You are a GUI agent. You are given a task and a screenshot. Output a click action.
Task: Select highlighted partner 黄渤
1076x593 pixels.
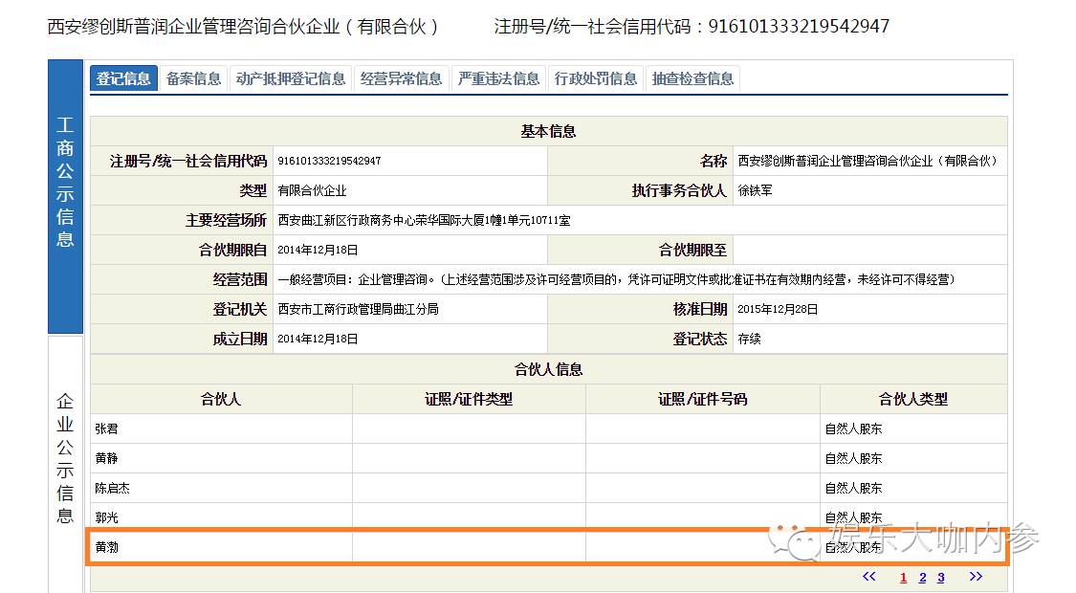[107, 548]
